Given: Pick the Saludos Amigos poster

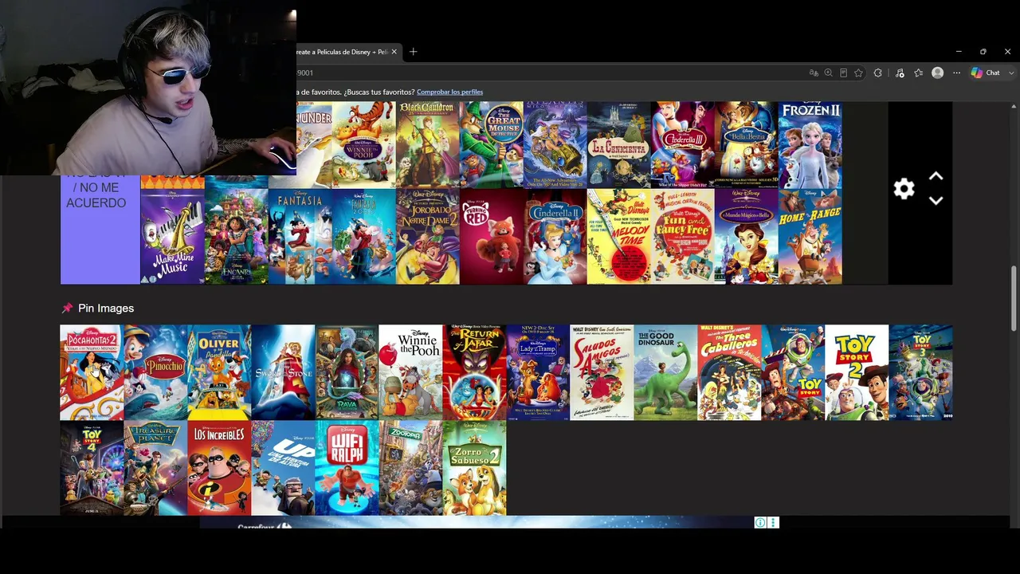Looking at the screenshot, I should [602, 372].
